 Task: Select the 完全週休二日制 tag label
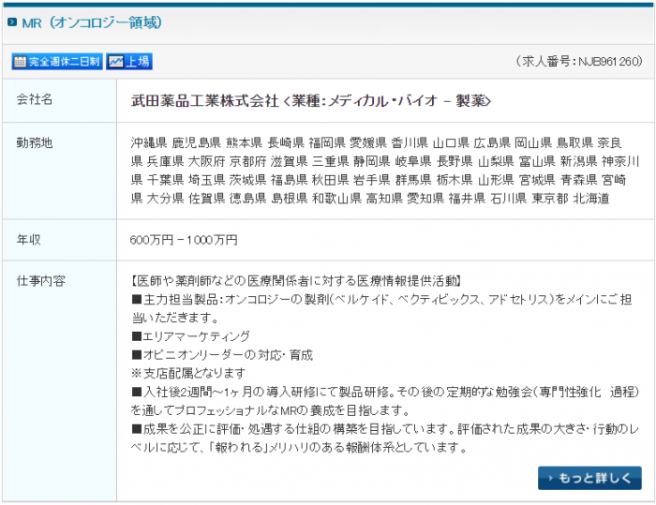[x=63, y=62]
